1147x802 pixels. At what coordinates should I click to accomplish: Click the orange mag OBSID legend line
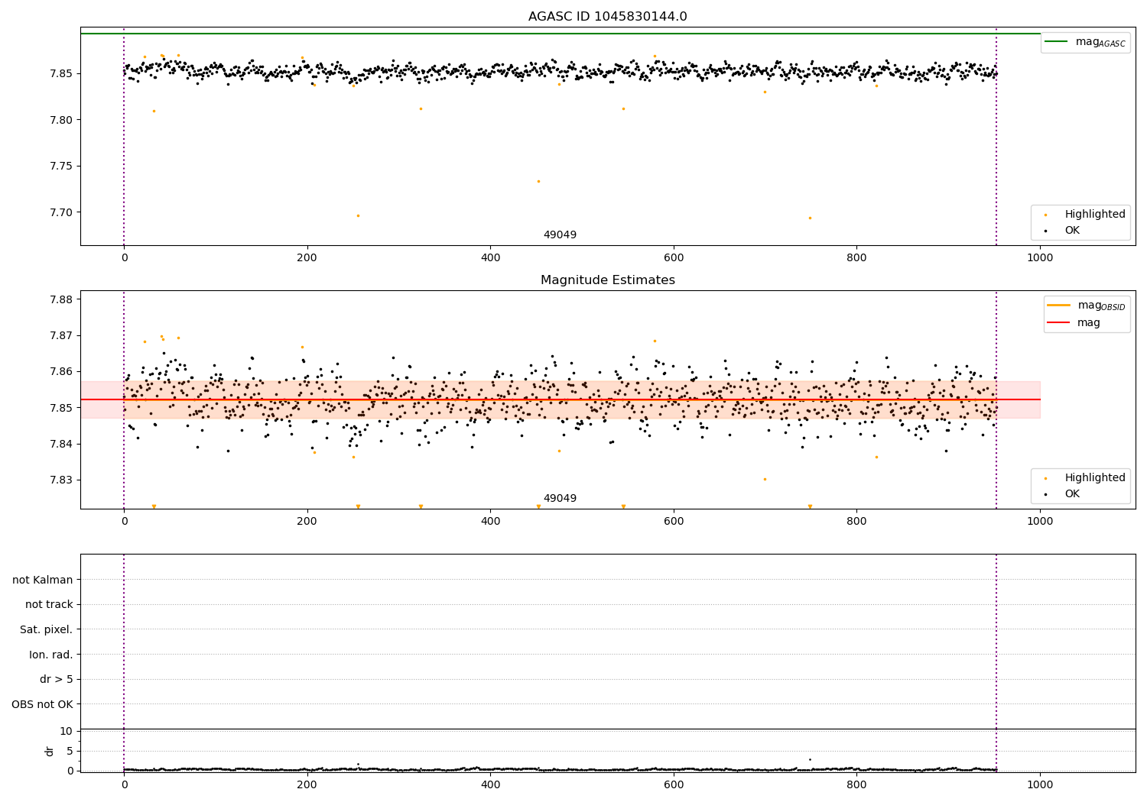coord(1059,305)
